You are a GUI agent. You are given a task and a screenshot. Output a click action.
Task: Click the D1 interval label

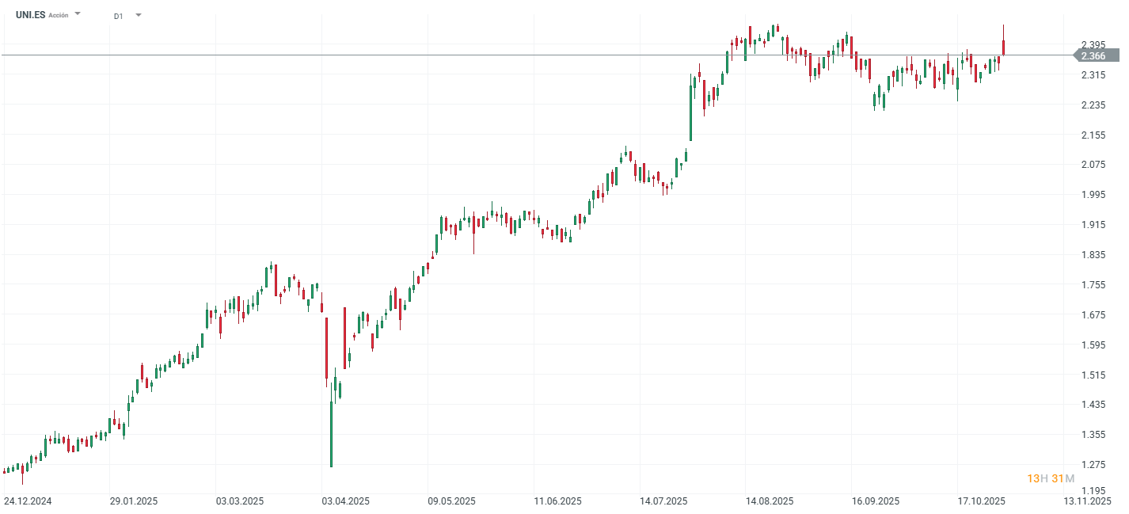(x=118, y=16)
